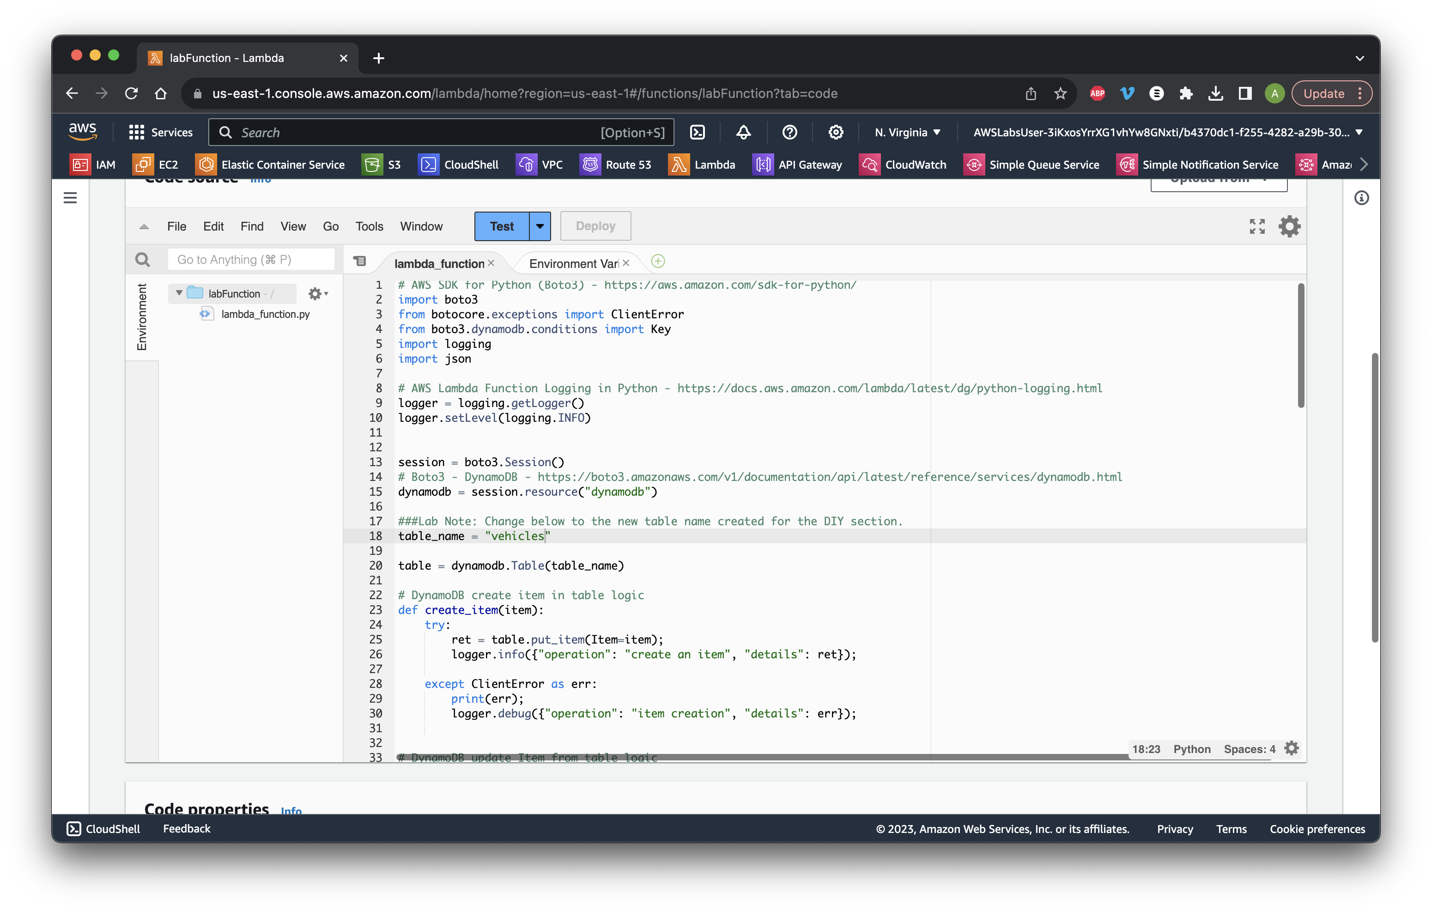The width and height of the screenshot is (1432, 911).
Task: Open the VPC shortcut
Action: pos(540,165)
